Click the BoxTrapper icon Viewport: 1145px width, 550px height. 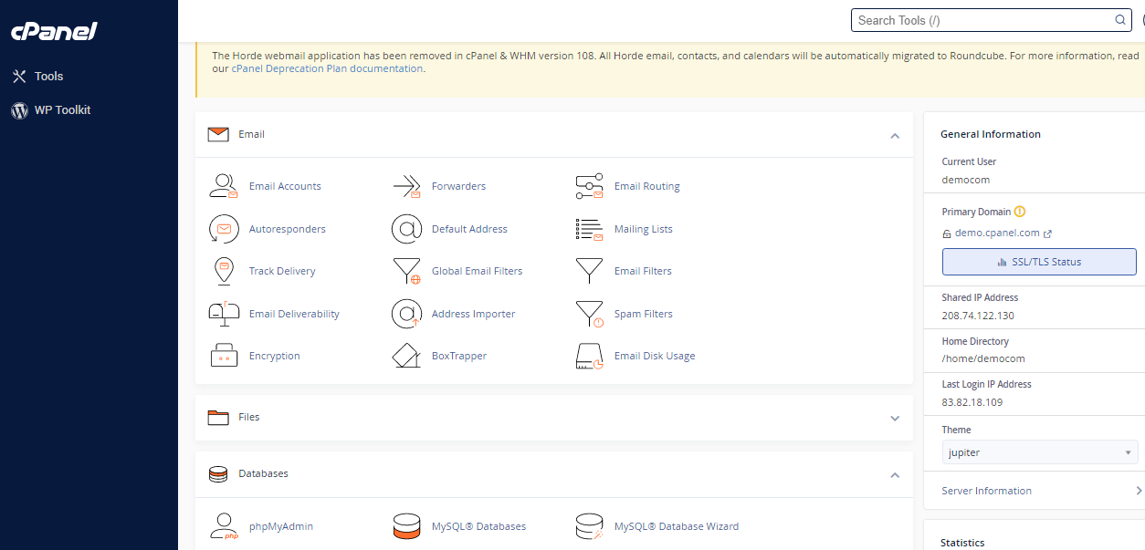(406, 356)
